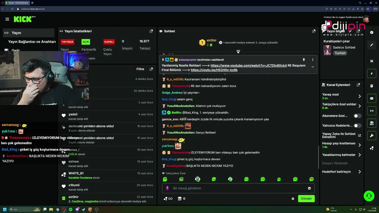Viewport: 379px width, 213px height.
Task: Expand the pinned message chevron
Action: 312,67
